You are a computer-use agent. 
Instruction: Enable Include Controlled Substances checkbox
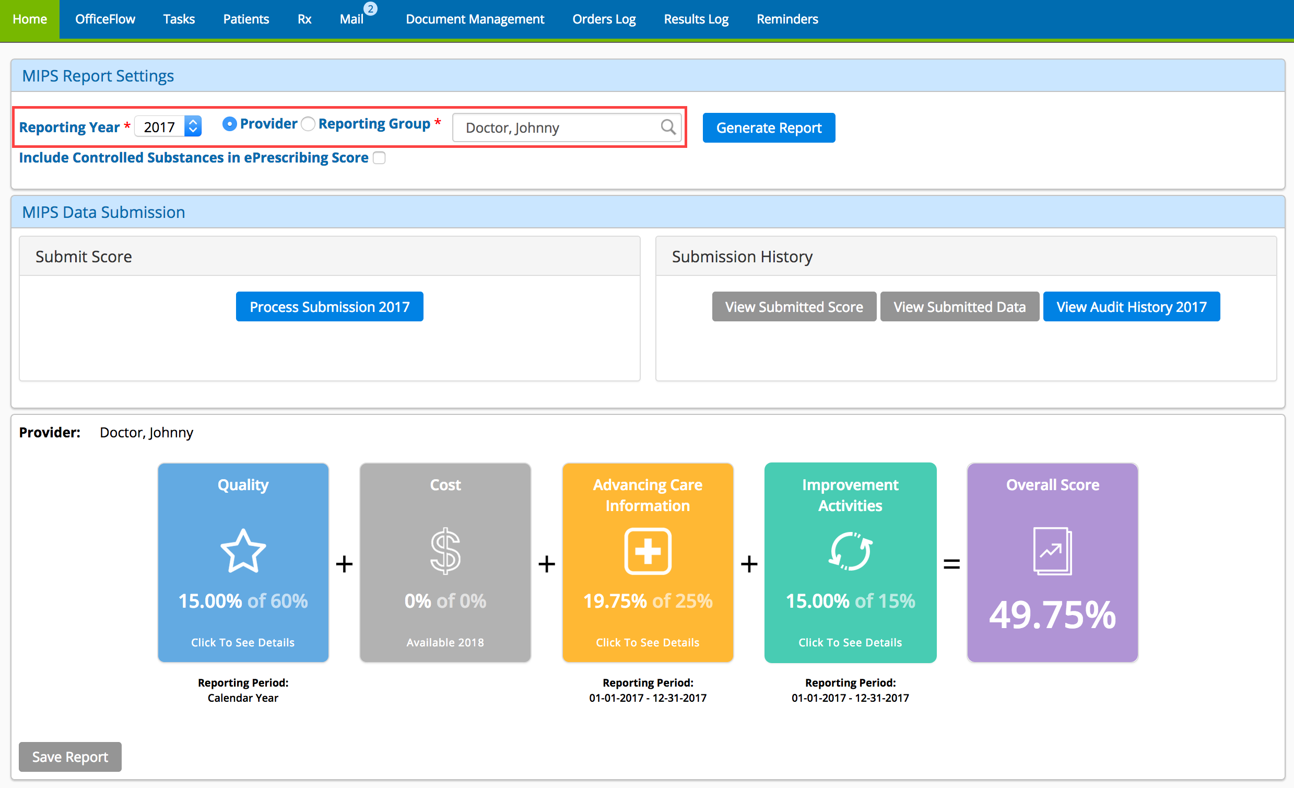point(379,158)
